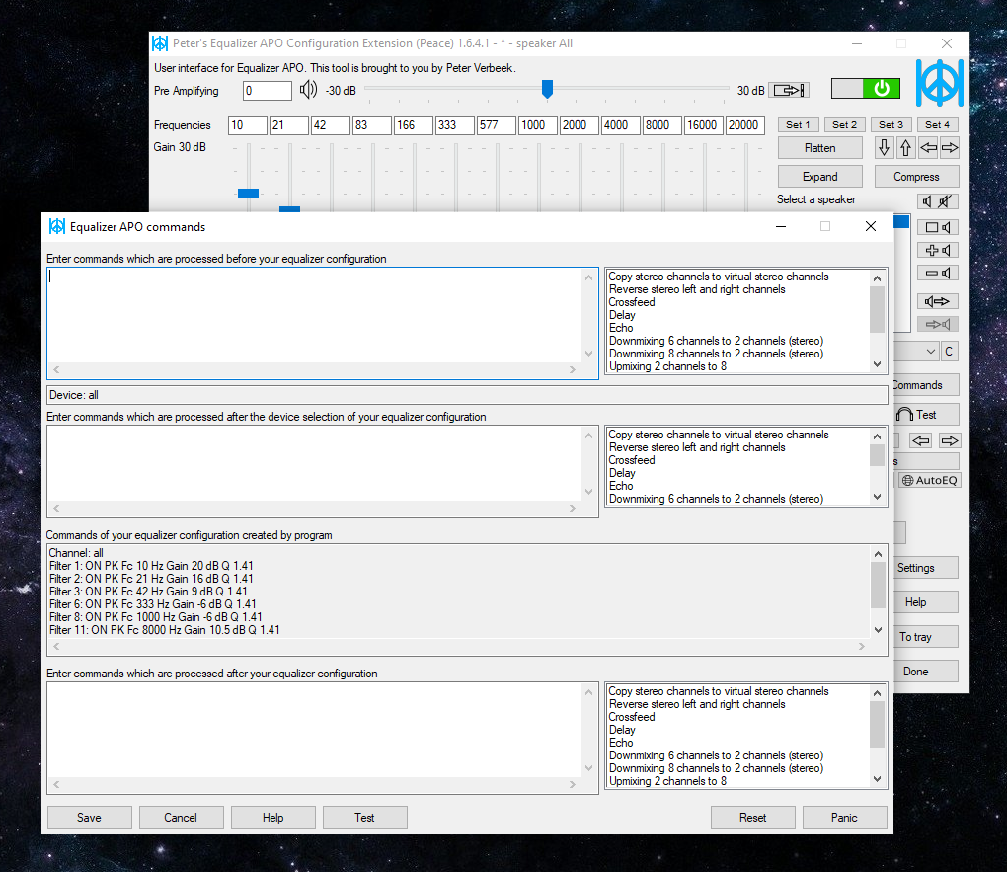Click the 21 Hz gain slider handle

[x=289, y=209]
